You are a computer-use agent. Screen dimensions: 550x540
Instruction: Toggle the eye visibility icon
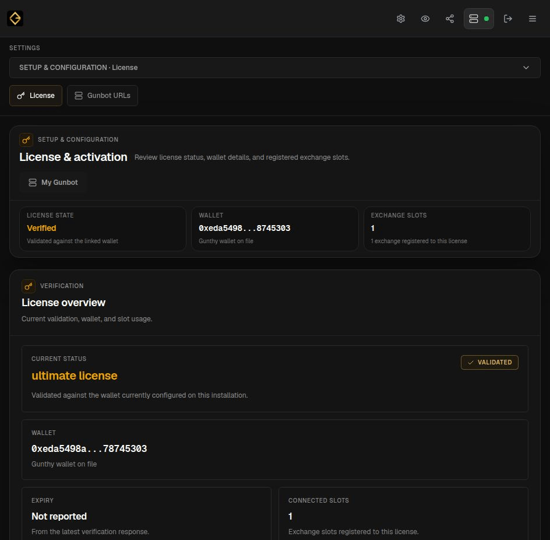425,19
